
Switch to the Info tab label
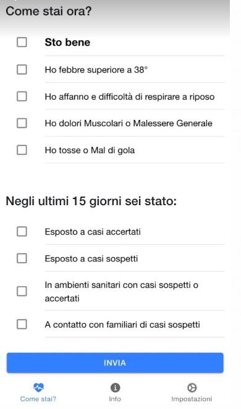[115, 399]
